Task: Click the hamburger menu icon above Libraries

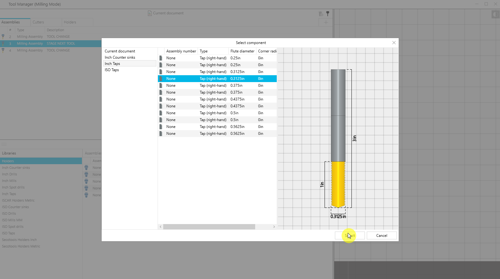Action: tap(4, 144)
